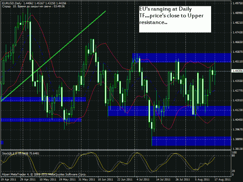This screenshot has width=243, height=182.
Task: Click the 19 May 2011 date label
Action: click(x=67, y=179)
